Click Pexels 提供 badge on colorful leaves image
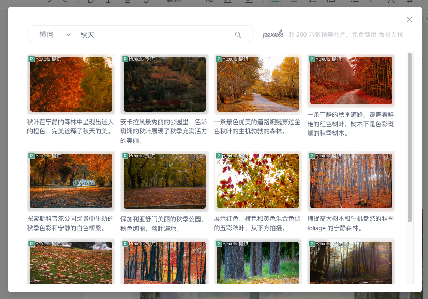The image size is (428, 299). coord(232,155)
